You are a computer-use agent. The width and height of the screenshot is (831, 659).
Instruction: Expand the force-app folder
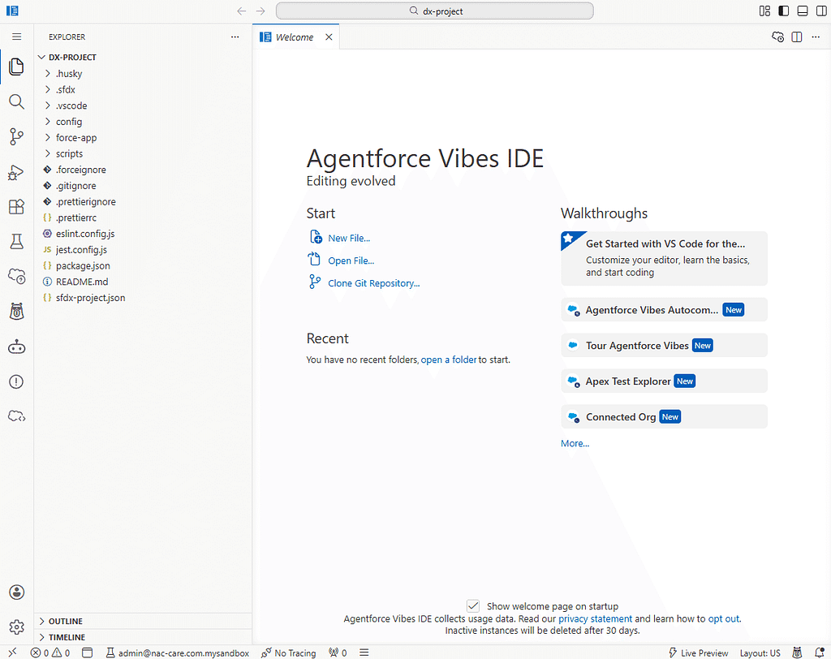point(143,137)
